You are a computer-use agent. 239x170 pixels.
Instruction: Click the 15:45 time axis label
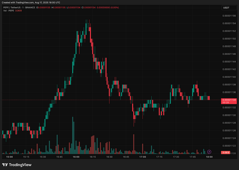click(59, 157)
